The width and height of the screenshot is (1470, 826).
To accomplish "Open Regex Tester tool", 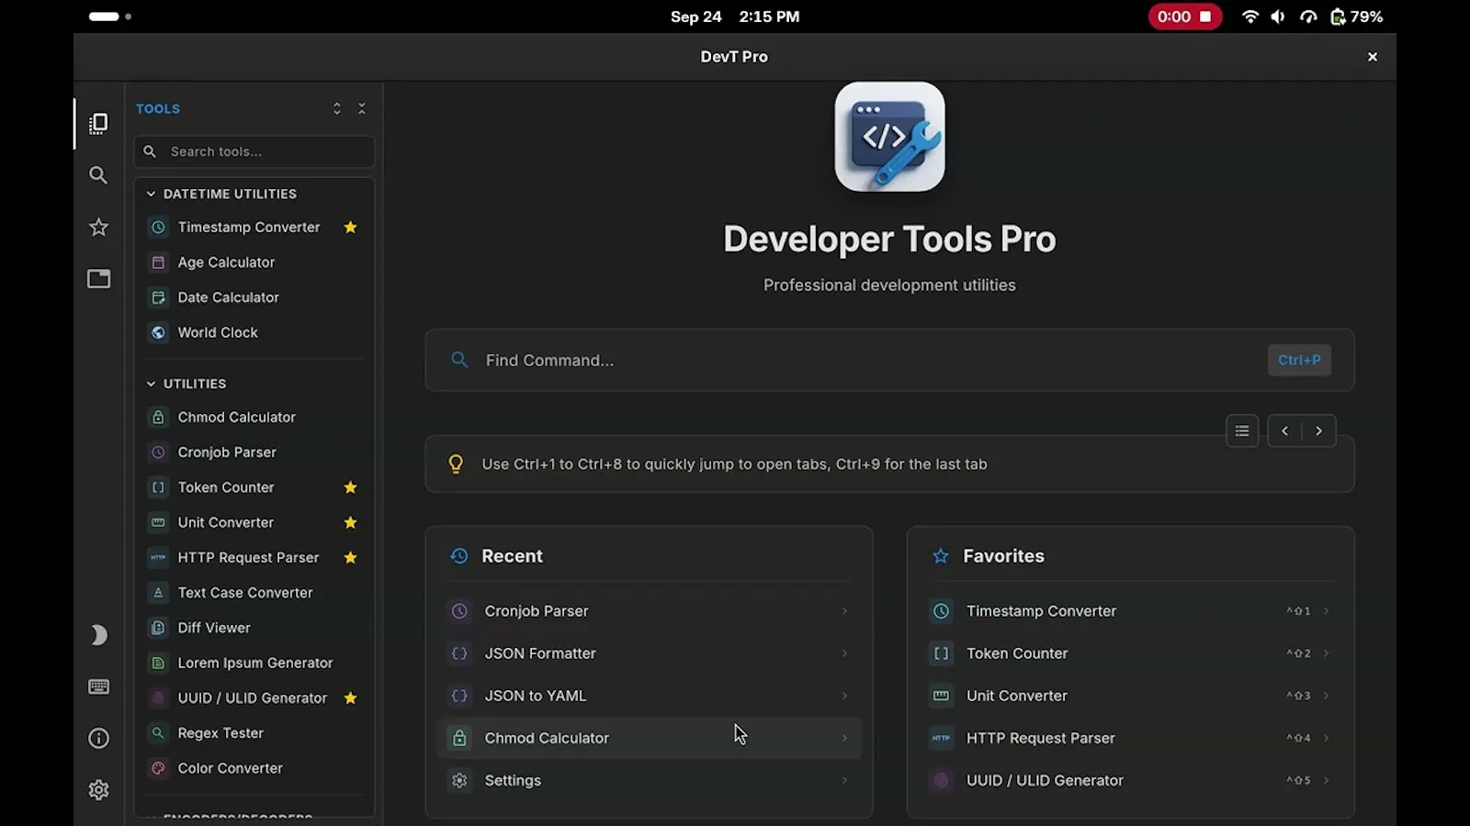I will pyautogui.click(x=254, y=733).
